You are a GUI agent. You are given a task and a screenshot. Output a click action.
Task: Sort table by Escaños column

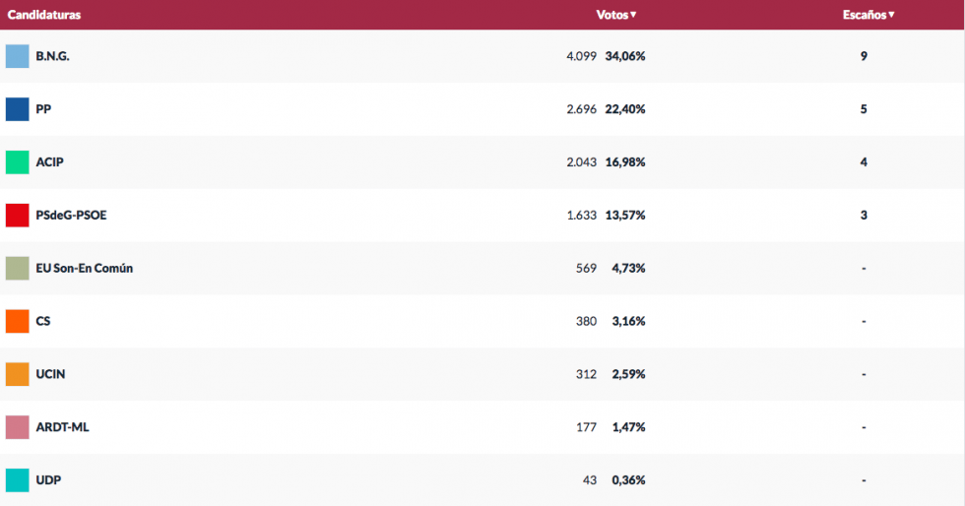[x=868, y=15]
